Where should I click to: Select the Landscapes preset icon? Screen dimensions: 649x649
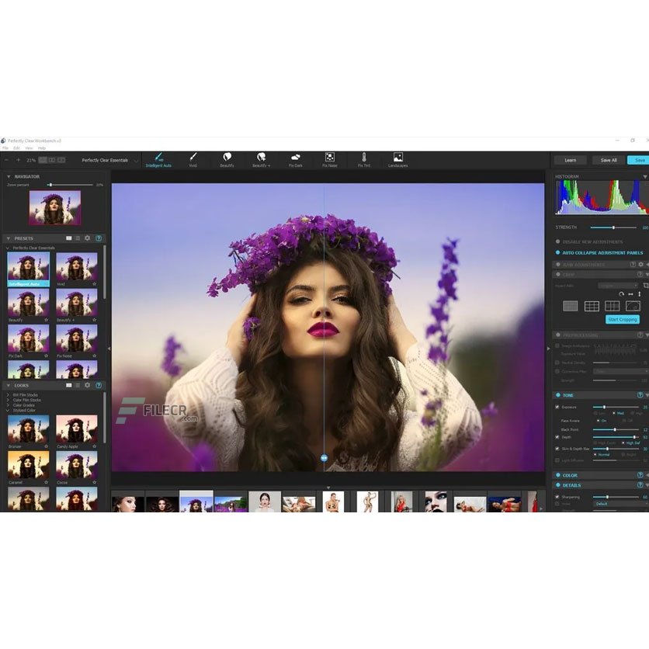tap(397, 159)
